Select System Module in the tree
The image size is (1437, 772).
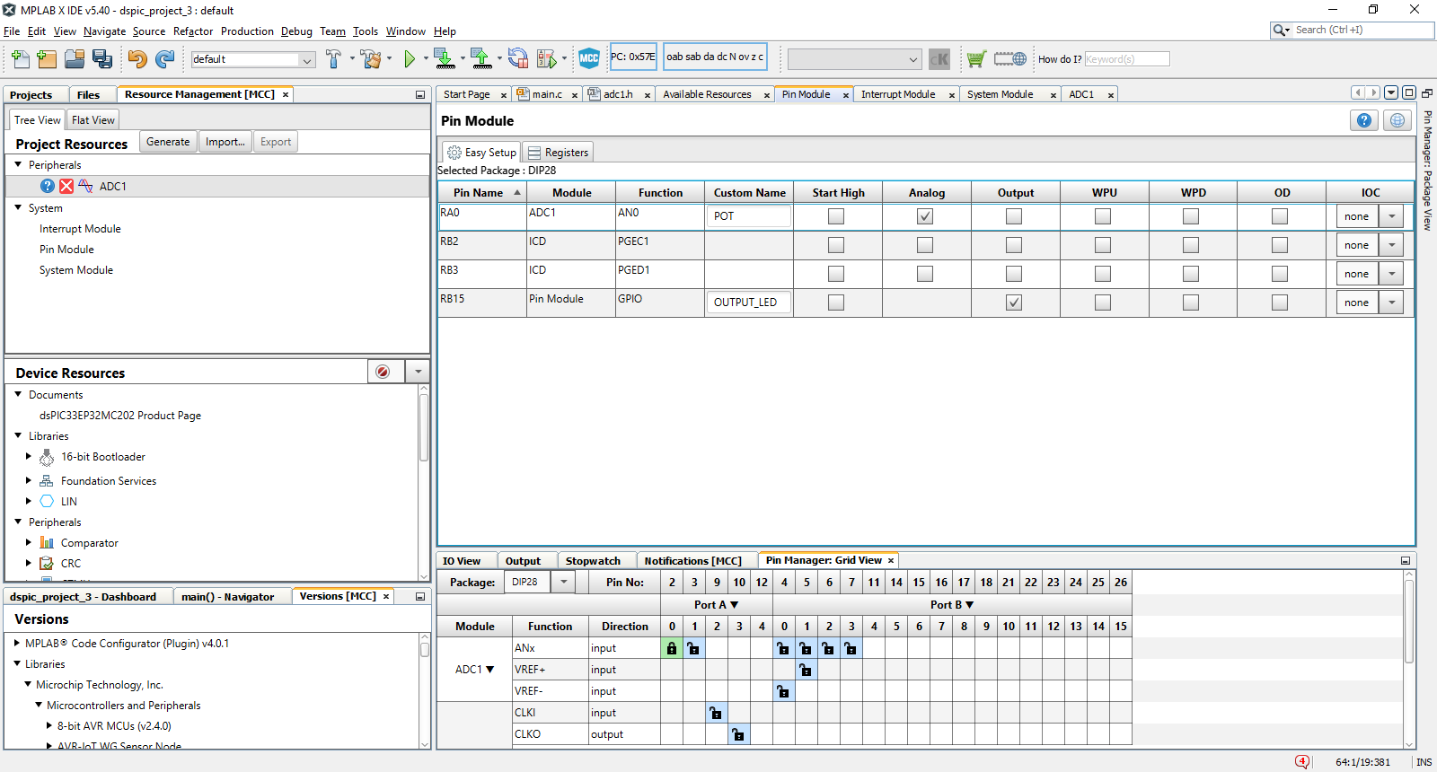point(76,270)
